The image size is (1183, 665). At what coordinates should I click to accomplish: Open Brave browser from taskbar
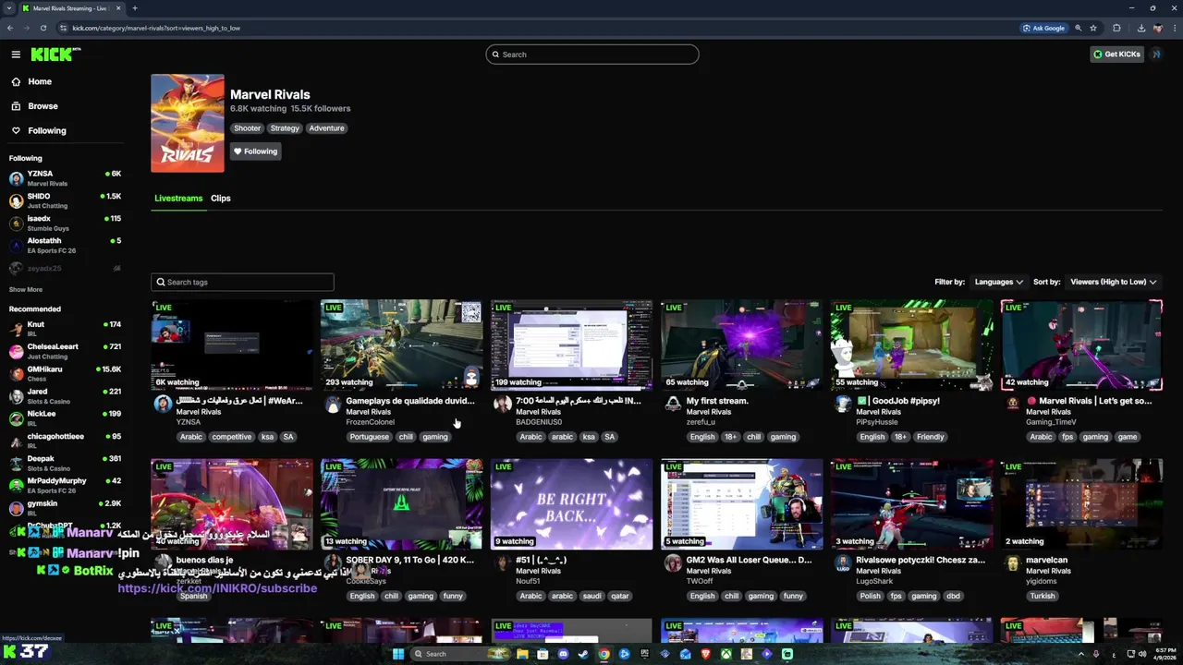705,654
